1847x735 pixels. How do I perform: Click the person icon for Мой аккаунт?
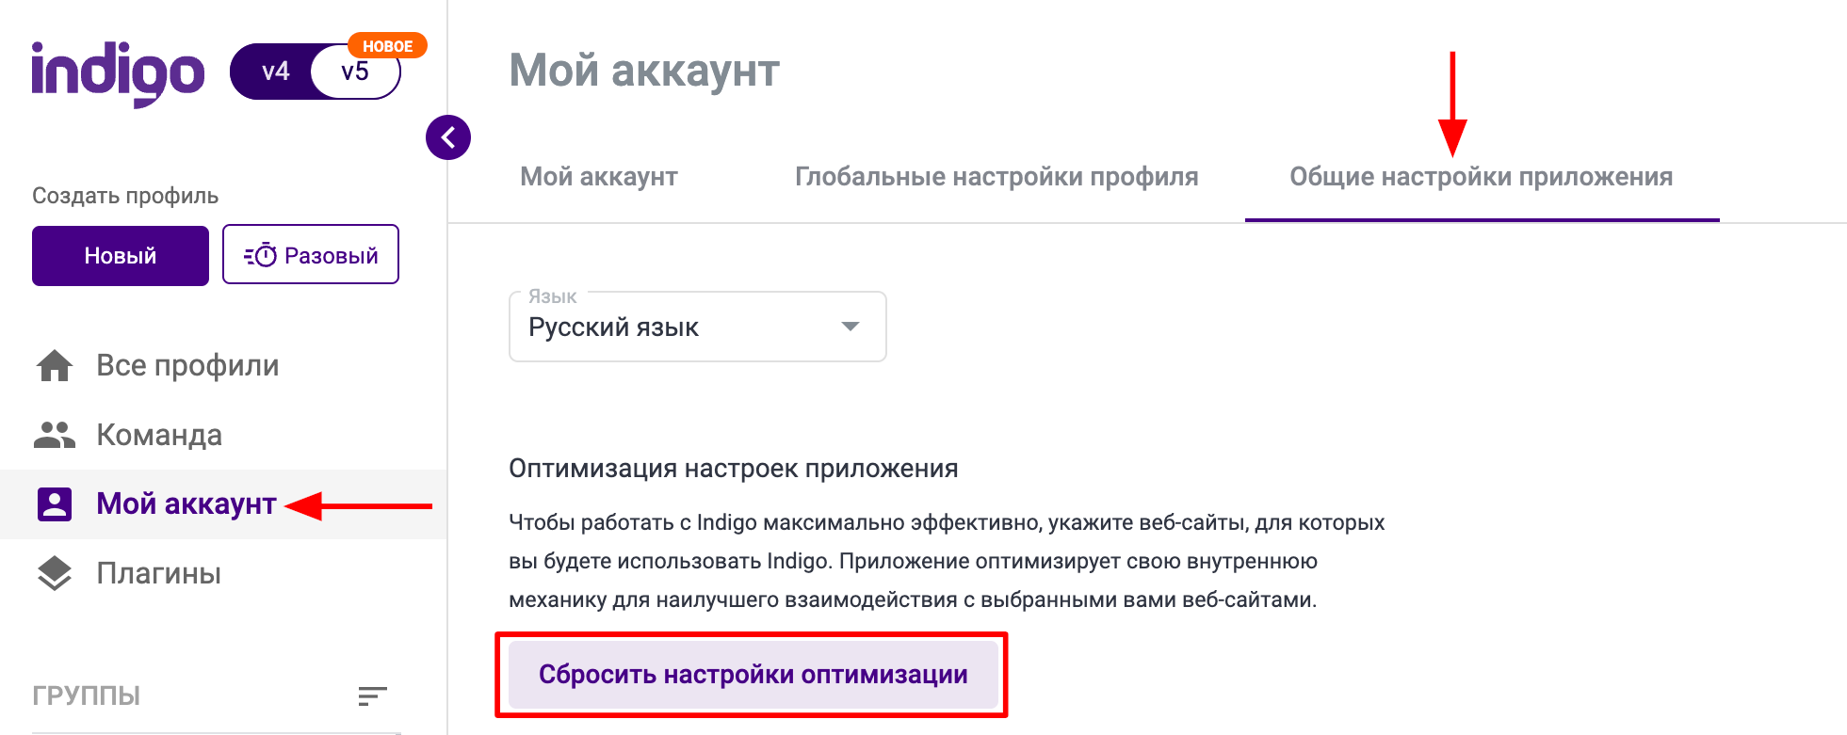[55, 504]
